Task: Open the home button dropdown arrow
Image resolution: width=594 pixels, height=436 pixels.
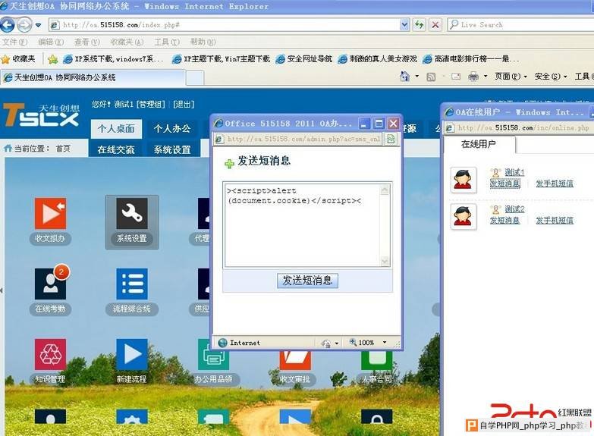Action: pos(416,77)
